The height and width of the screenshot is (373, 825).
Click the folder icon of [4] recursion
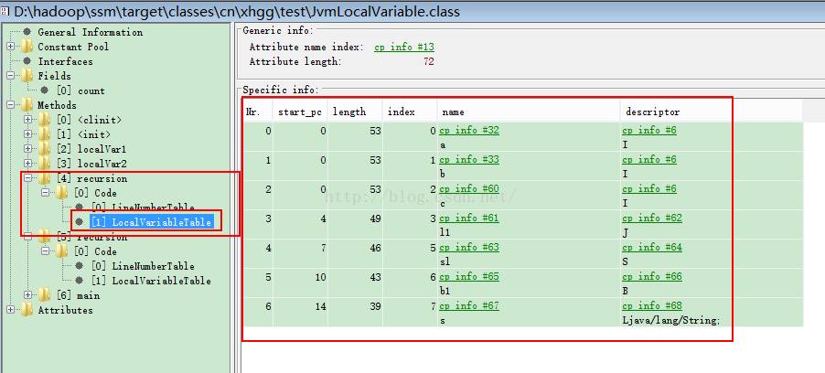coord(45,178)
